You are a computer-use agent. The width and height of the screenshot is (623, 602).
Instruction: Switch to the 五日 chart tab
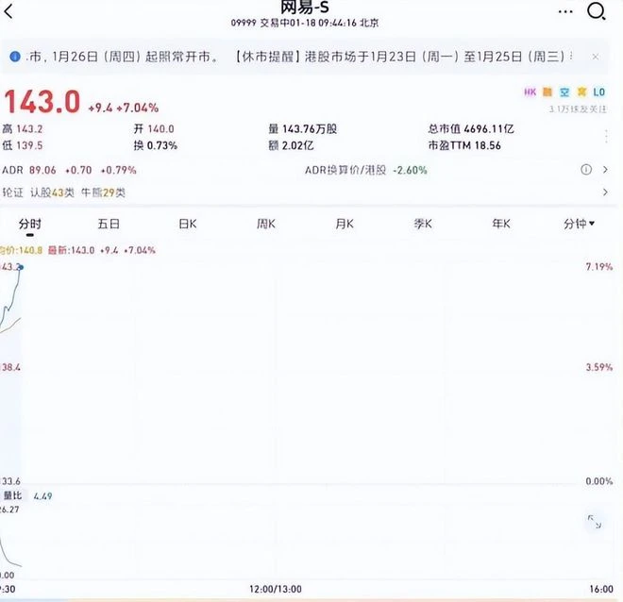click(x=109, y=224)
